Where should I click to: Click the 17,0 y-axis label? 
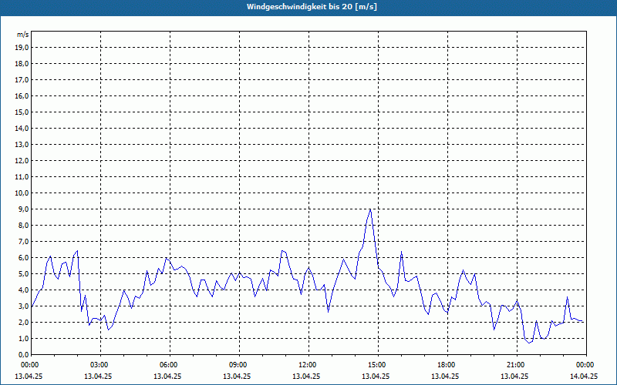[22, 80]
